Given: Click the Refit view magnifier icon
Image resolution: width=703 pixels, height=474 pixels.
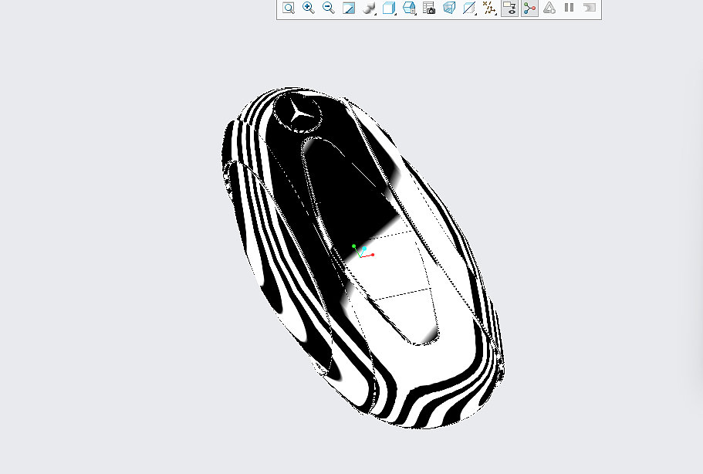Looking at the screenshot, I should pos(289,8).
